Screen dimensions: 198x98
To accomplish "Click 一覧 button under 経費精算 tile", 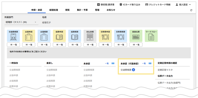I will click(75, 45).
